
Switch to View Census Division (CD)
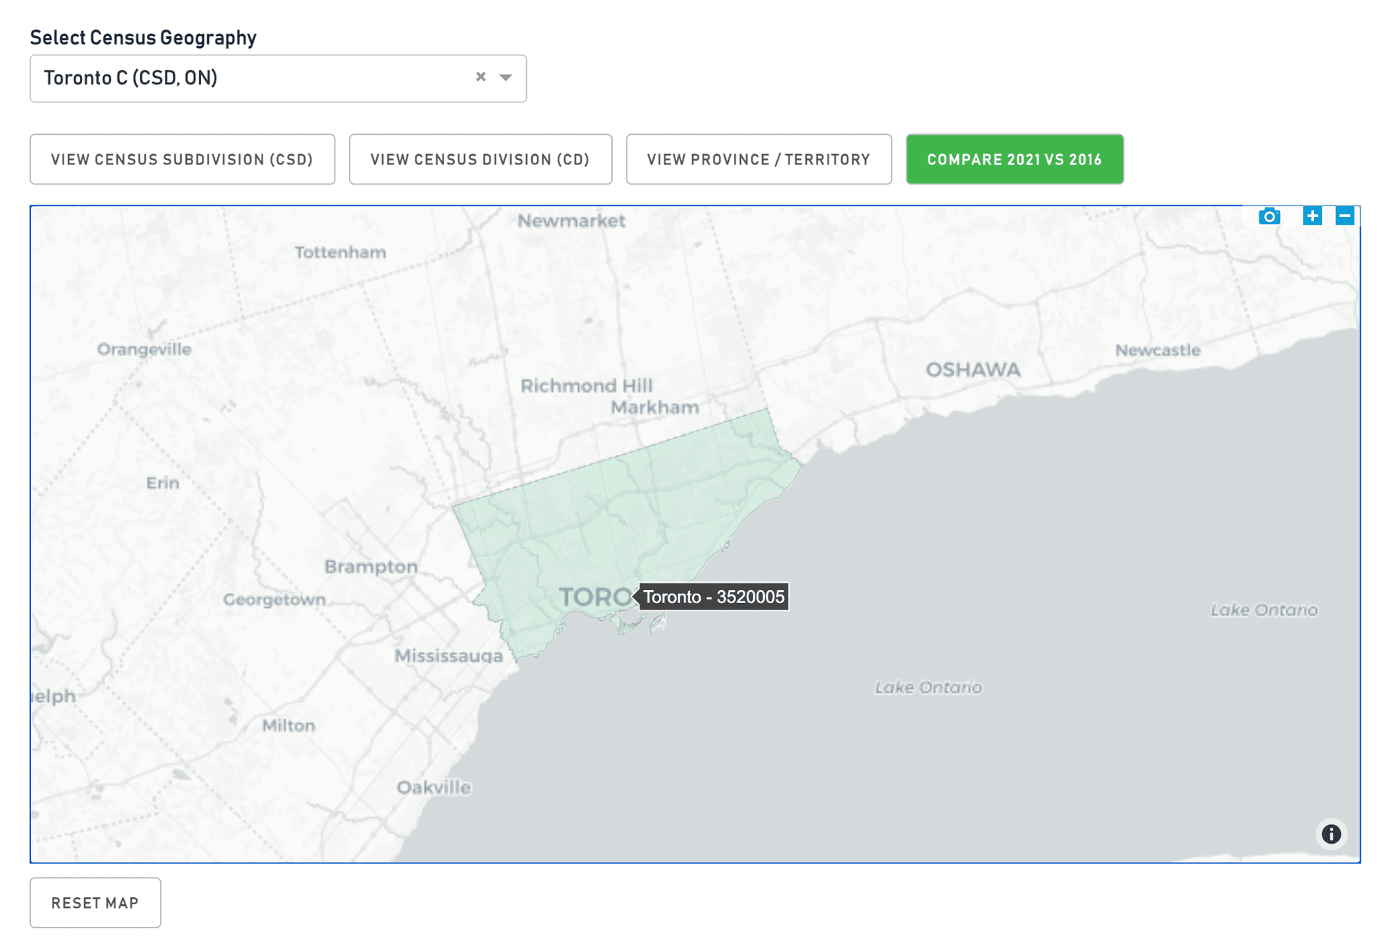[480, 159]
